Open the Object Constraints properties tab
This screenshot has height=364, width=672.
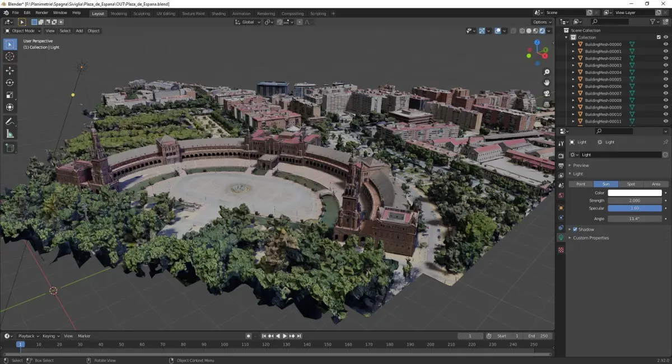(x=561, y=228)
